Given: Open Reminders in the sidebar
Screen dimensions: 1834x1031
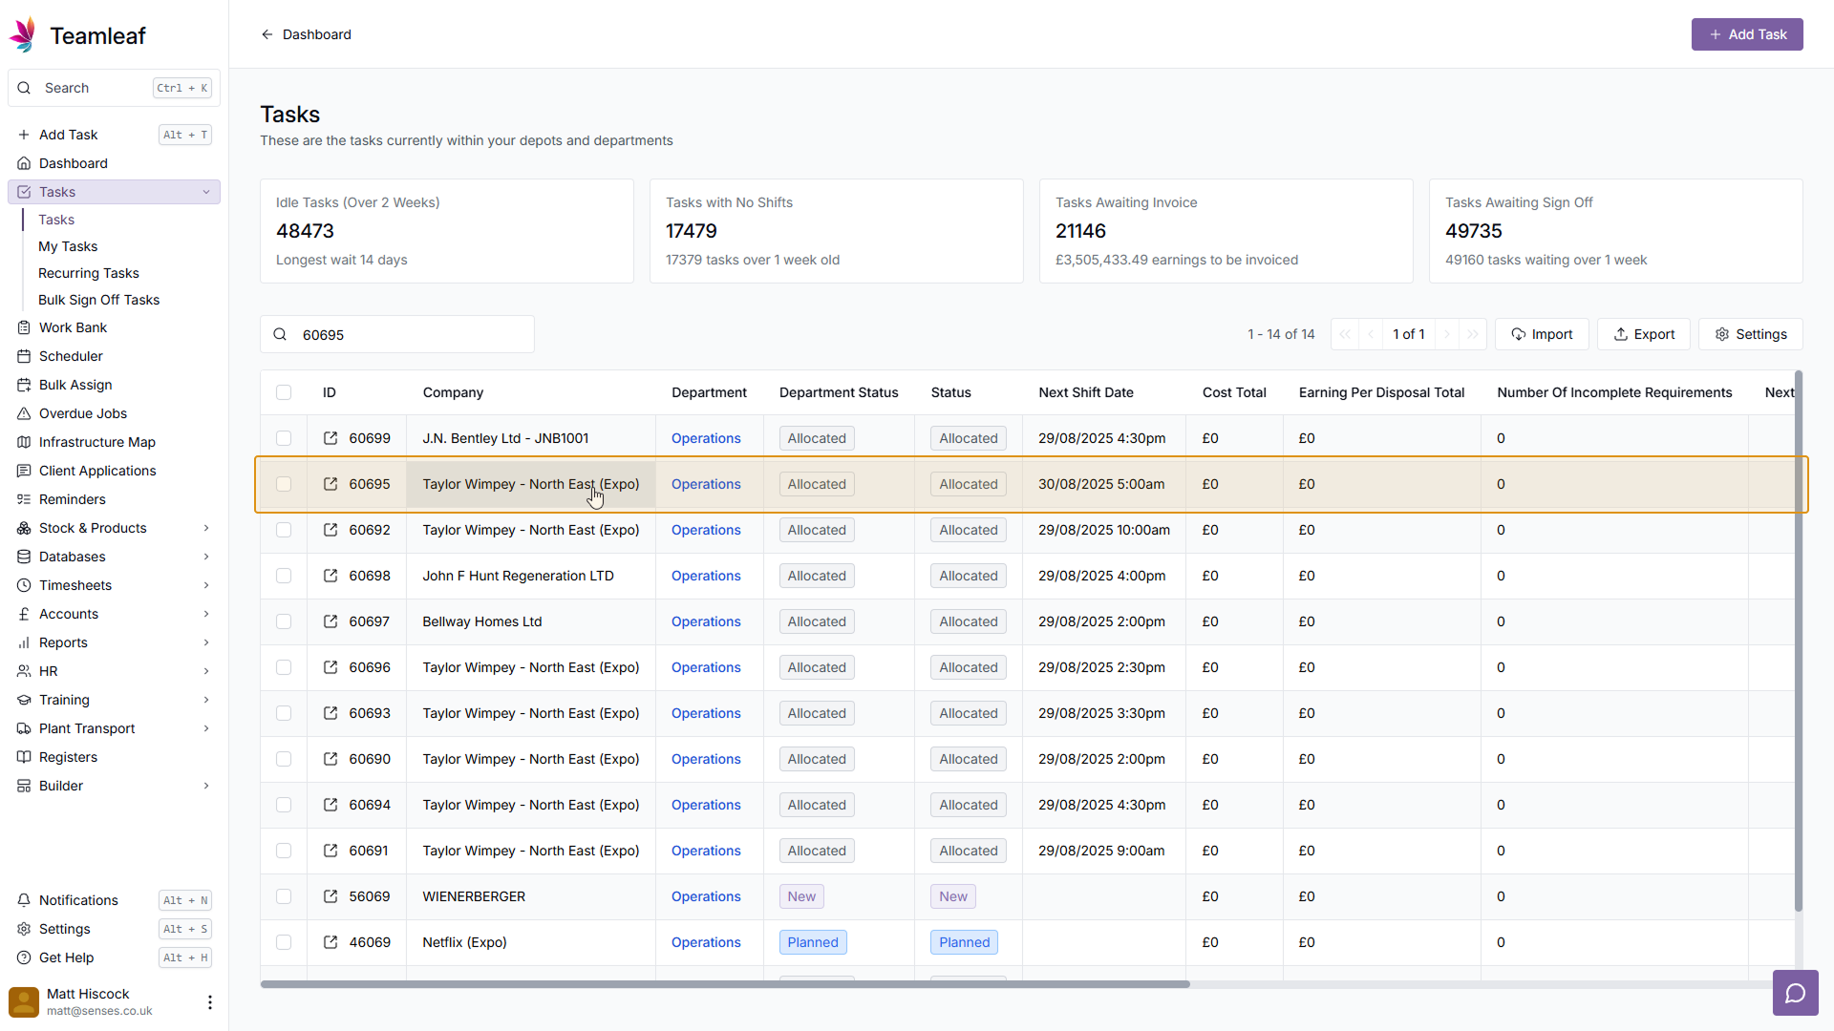Looking at the screenshot, I should 114,499.
